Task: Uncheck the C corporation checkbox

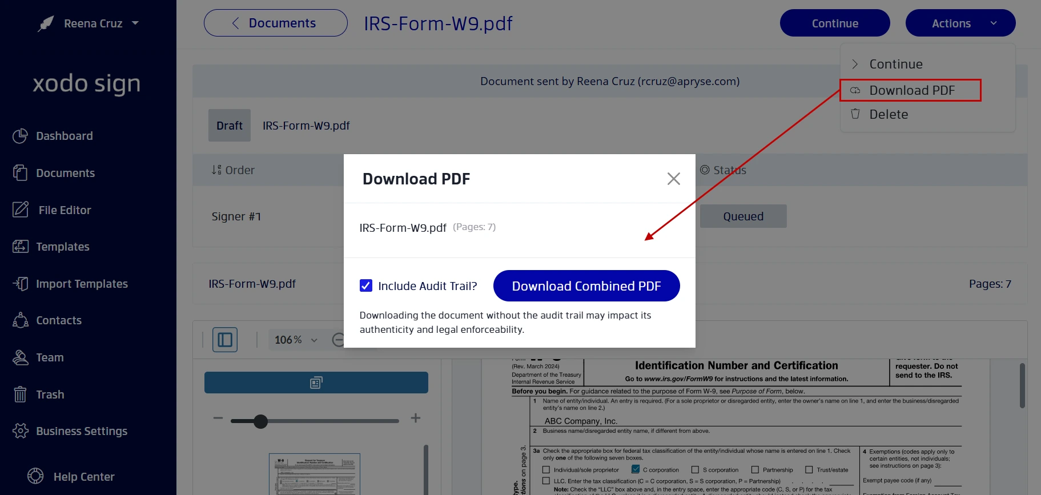Action: coord(636,469)
